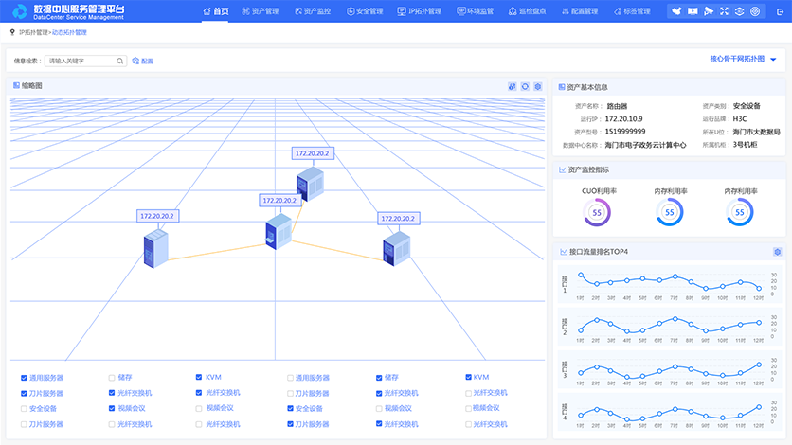The height and width of the screenshot is (445, 792).
Task: Uncheck the checked 视频会议 checkbox
Action: (x=112, y=408)
